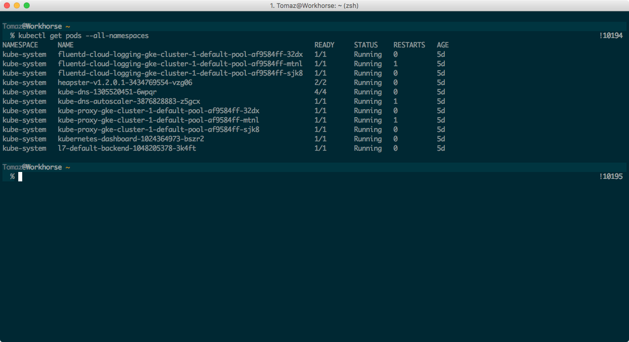This screenshot has height=342, width=629.
Task: Click kube-system namespace of the heapster row
Action: click(x=24, y=83)
